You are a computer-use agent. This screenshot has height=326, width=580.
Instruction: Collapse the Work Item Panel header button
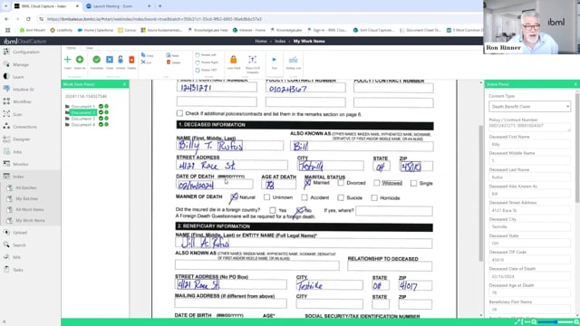coord(125,84)
